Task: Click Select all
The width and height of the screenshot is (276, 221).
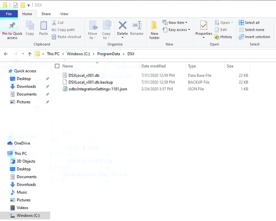Action: 249,23
